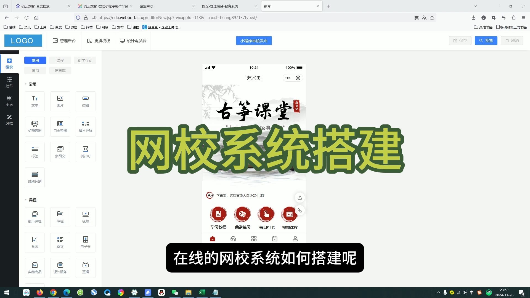Click the 自由容器 free container icon

(x=60, y=126)
